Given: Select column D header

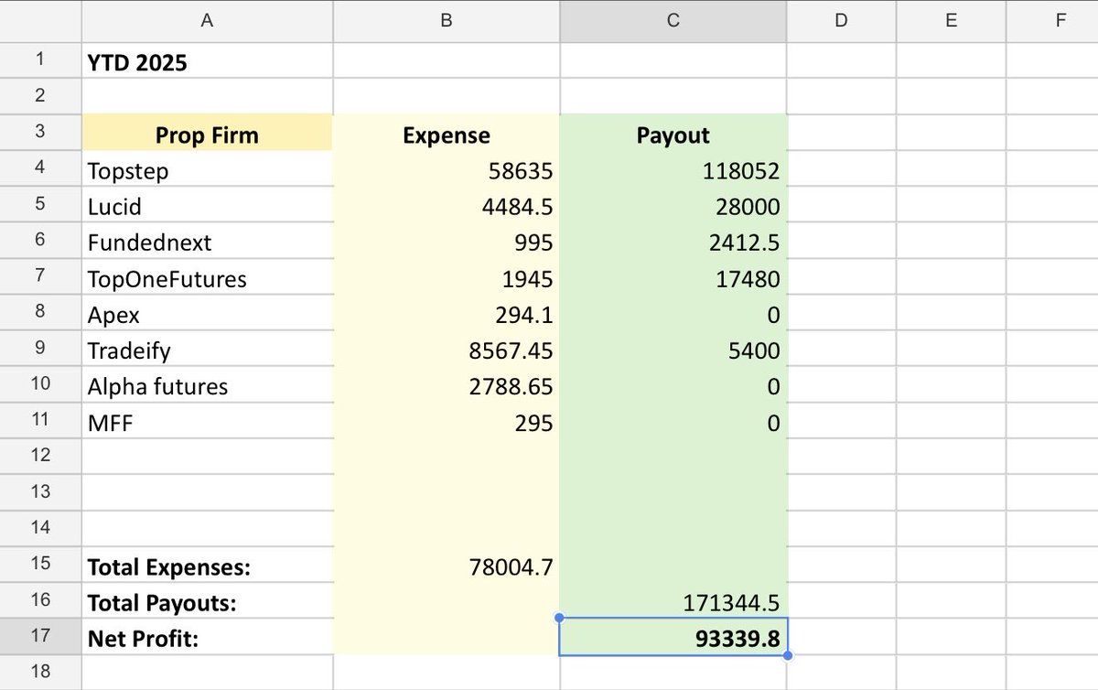Looking at the screenshot, I should pos(841,21).
